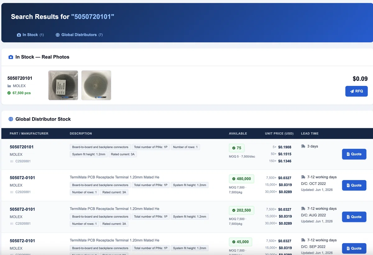The width and height of the screenshot is (373, 255).
Task: Click truck icon beside 3 days lead time
Action: click(x=303, y=146)
